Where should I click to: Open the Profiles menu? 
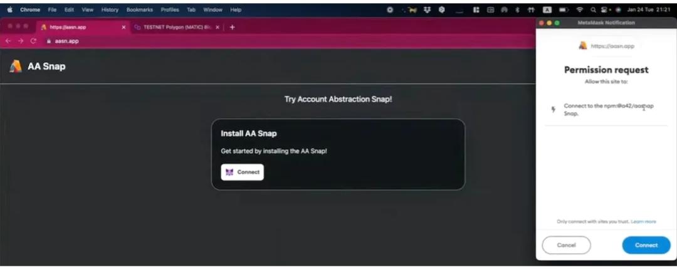coord(170,9)
